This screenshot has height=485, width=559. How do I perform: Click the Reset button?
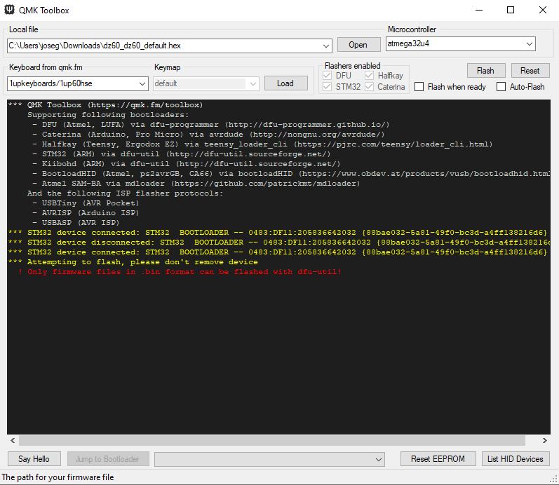pos(530,71)
